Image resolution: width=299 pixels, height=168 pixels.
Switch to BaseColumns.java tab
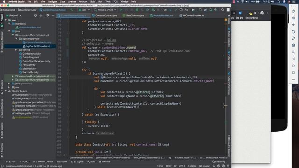pos(135,15)
